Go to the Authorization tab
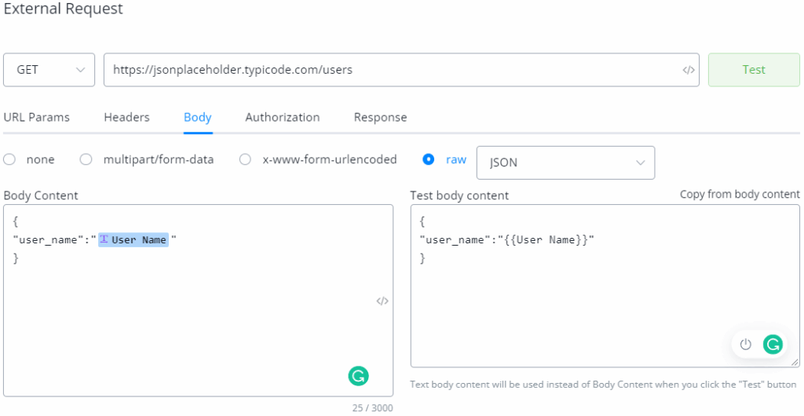This screenshot has height=416, width=804. [282, 117]
